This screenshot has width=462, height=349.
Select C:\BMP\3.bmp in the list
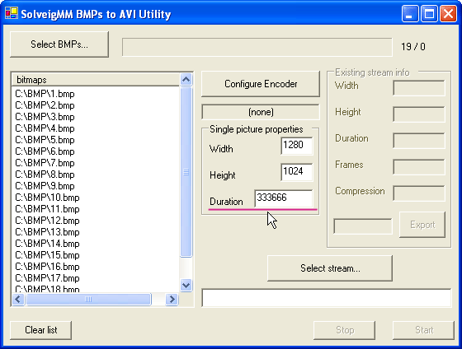(x=45, y=117)
